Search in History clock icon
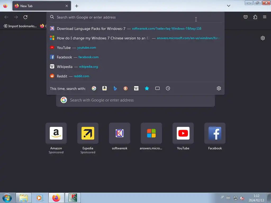This screenshot has width=271, height=203. point(168,88)
